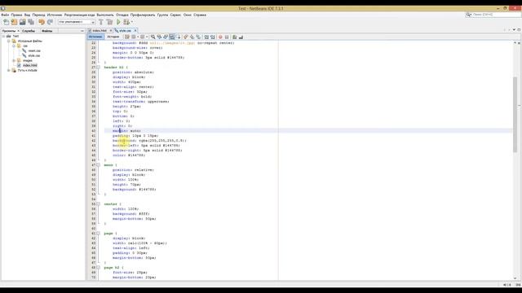522x293 pixels.
Task: Toggle rectangular selection mode
Action: tap(179, 37)
